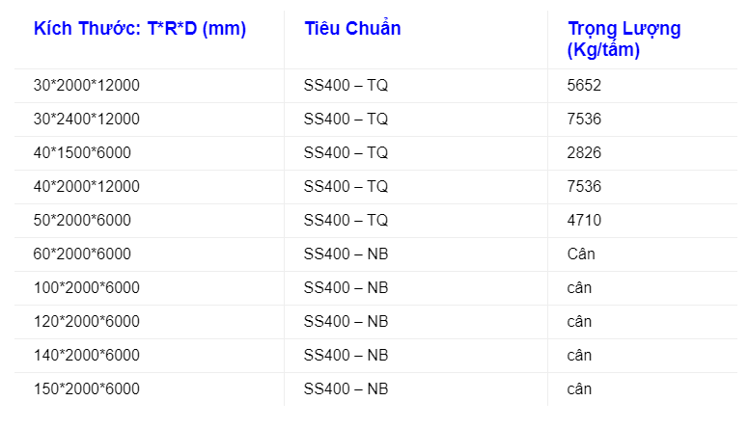The image size is (749, 428).
Task: Select the 50*2000*6000 size cell
Action: pyautogui.click(x=82, y=221)
